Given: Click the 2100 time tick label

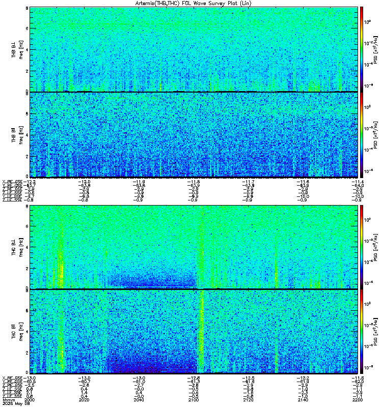Looking at the screenshot, I should 194,400.
